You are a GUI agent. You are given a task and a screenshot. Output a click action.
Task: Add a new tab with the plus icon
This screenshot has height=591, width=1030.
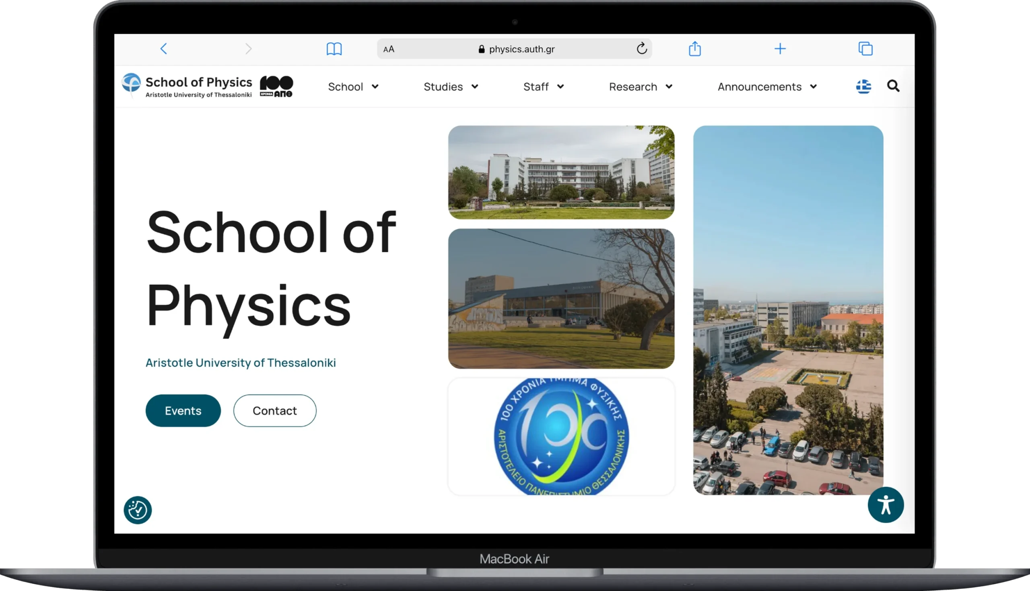tap(780, 49)
